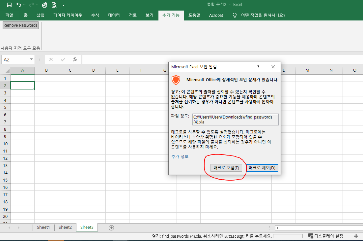Click the 매크로 포함(E) button
This screenshot has height=241, width=363.
226,168
